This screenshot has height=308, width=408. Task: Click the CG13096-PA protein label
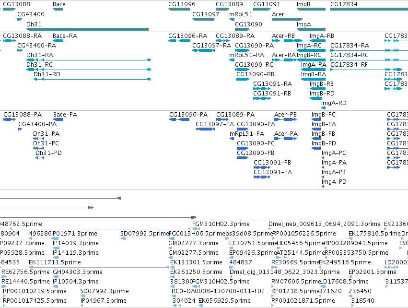188,115
